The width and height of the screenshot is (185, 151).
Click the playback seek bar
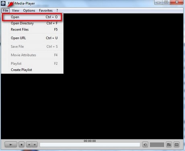pyautogui.click(x=90, y=145)
